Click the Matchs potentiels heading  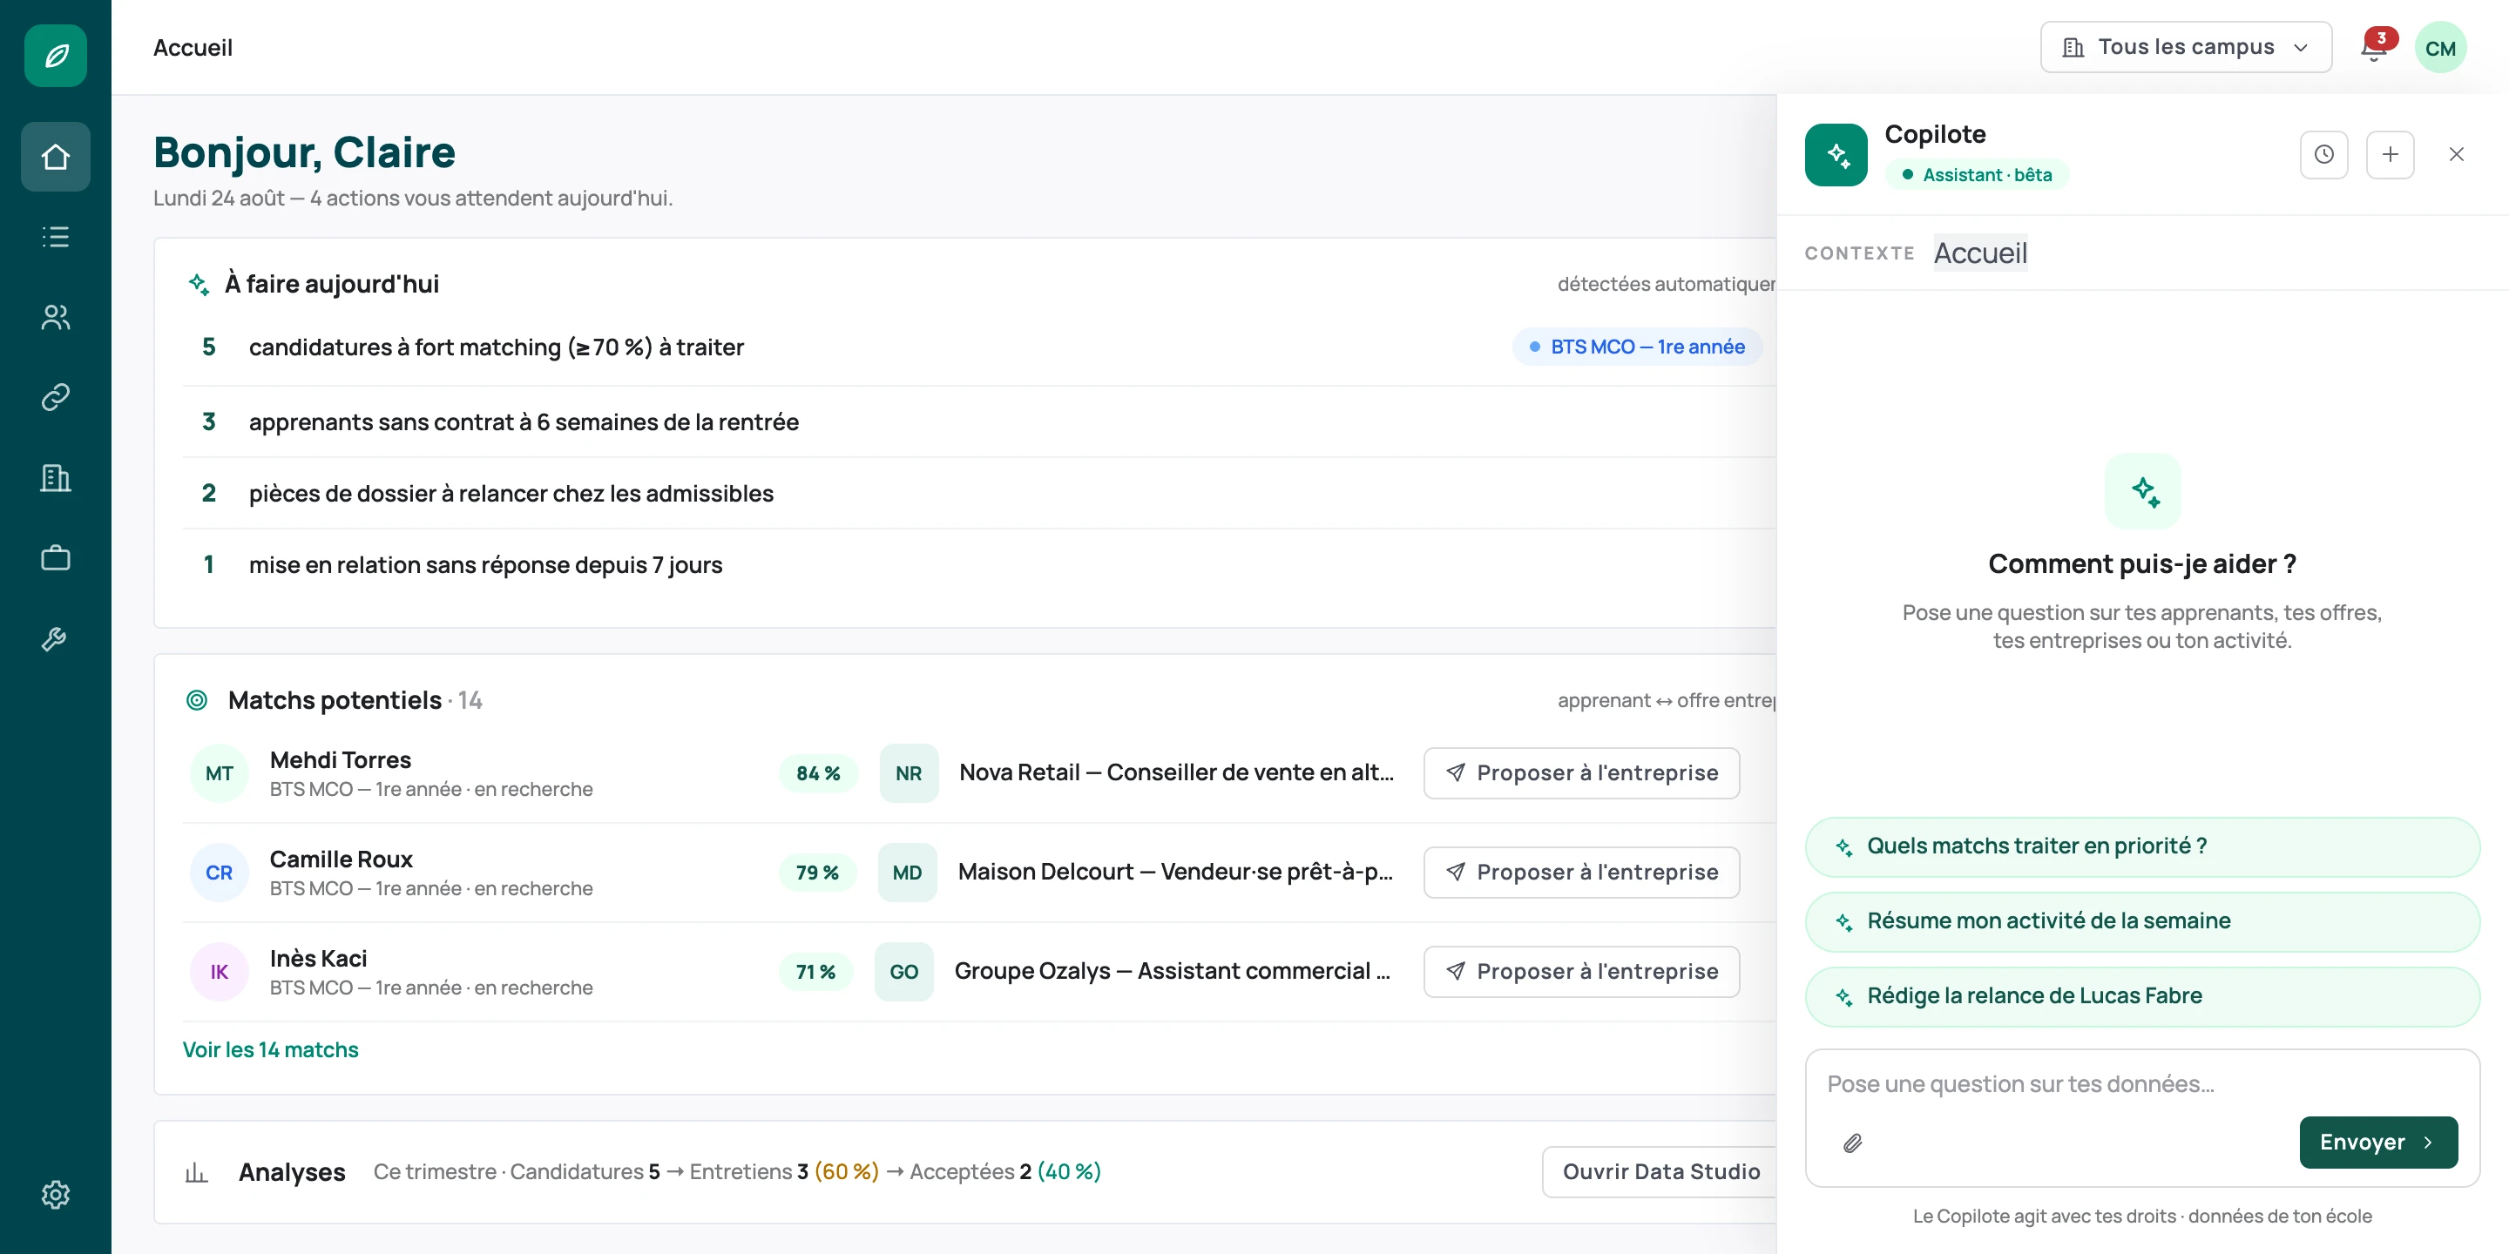pyautogui.click(x=334, y=700)
